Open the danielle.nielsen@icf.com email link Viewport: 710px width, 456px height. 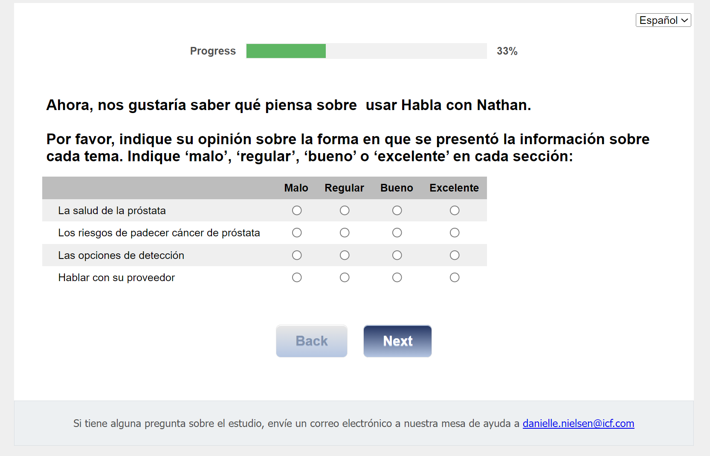coord(578,423)
